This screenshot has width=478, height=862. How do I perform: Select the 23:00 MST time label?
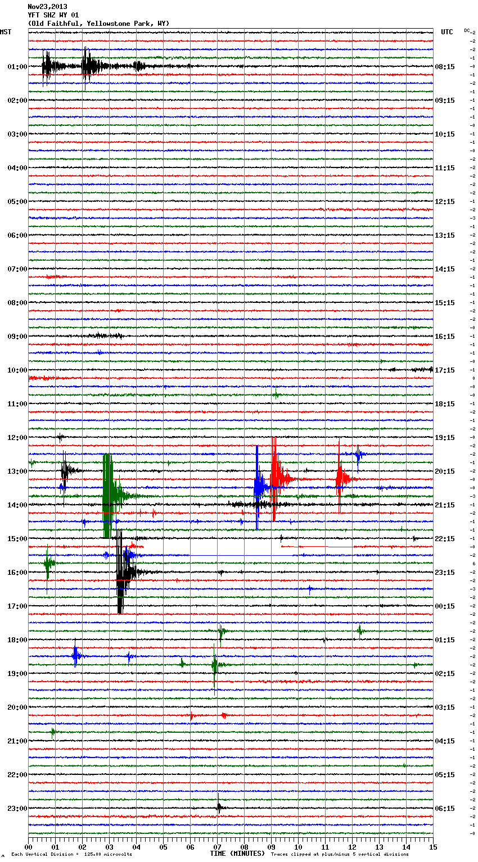pos(17,808)
